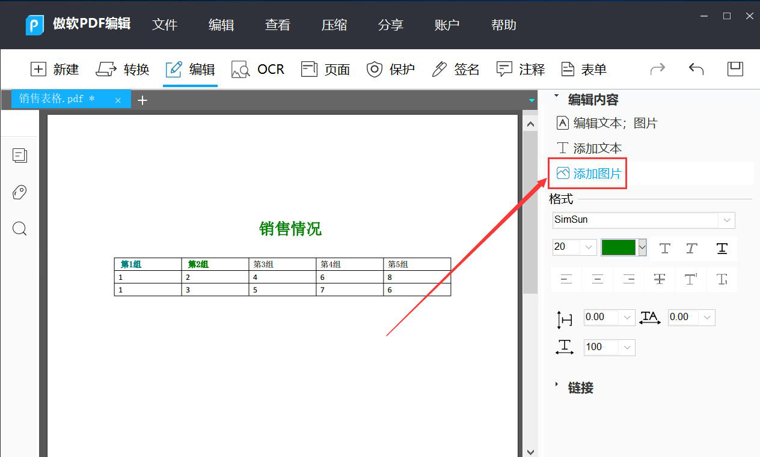Open the 注释 annotation tool
The height and width of the screenshot is (457, 760).
(x=521, y=70)
